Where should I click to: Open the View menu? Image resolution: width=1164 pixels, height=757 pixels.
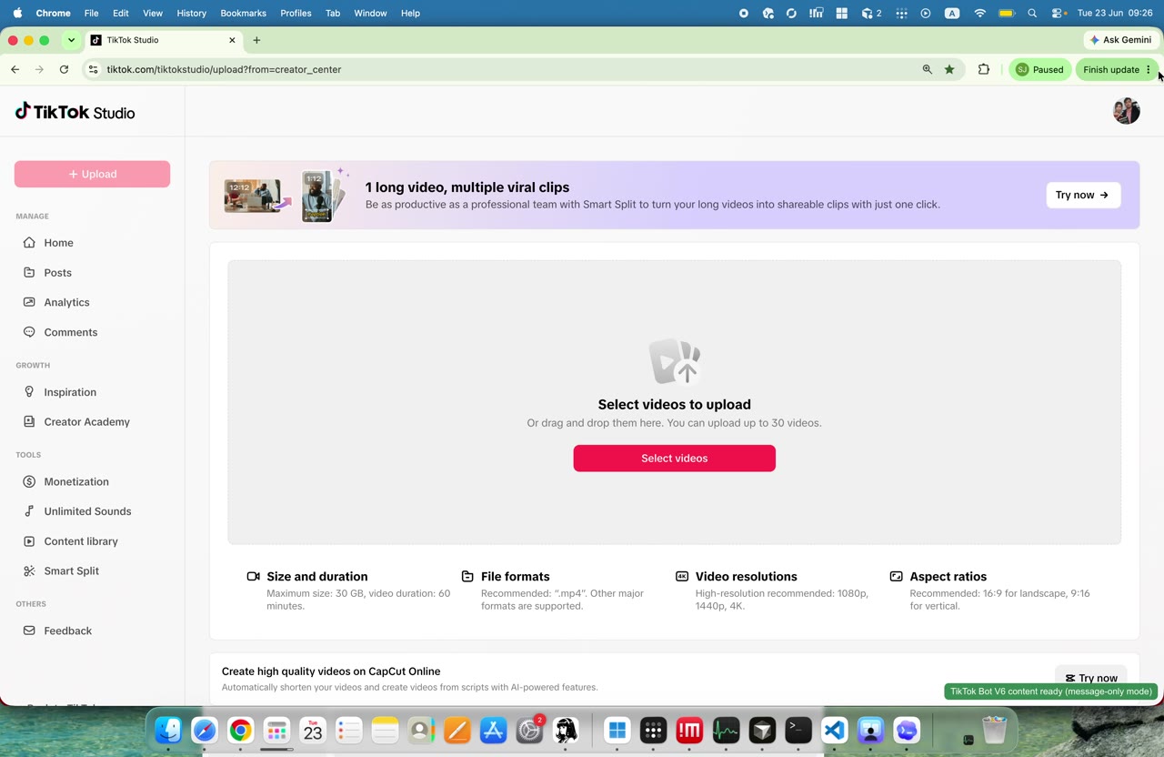[x=153, y=13]
